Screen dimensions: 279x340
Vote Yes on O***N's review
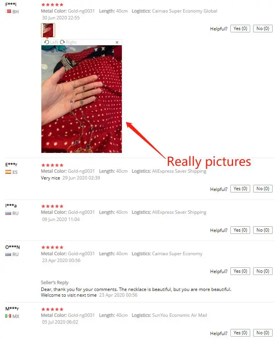240,271
